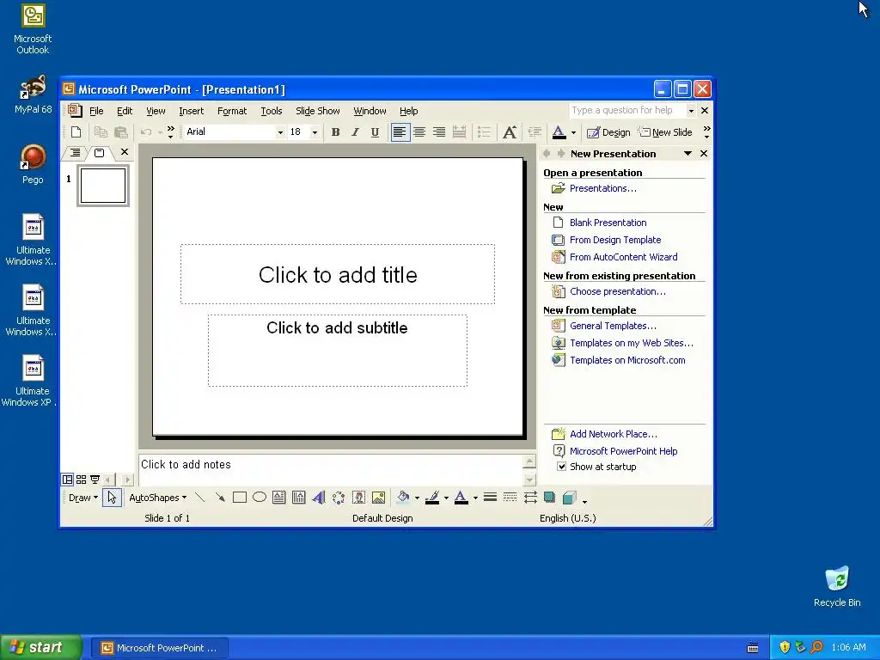Open the Presentations... link
Screen dimensions: 880x660
coord(603,188)
